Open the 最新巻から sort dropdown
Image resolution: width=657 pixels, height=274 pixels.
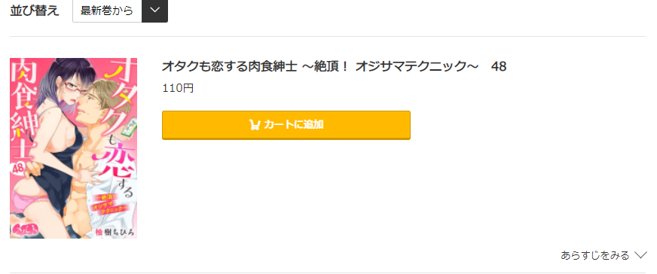pyautogui.click(x=121, y=11)
